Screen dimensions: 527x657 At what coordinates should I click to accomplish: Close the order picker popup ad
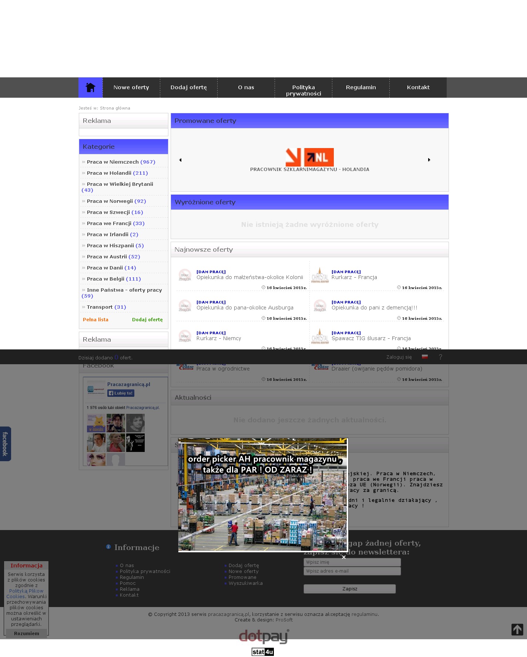[x=344, y=557]
